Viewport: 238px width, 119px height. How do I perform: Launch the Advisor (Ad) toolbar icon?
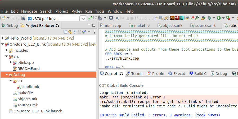click(177, 18)
